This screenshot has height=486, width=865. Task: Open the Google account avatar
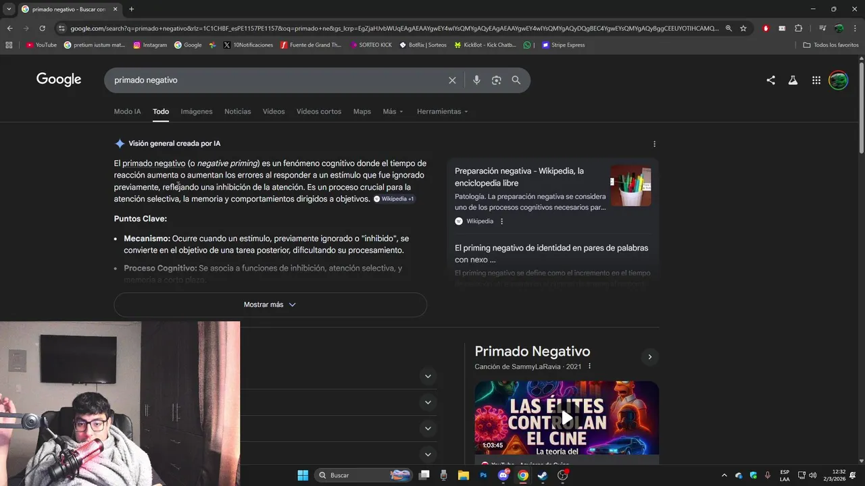click(838, 80)
